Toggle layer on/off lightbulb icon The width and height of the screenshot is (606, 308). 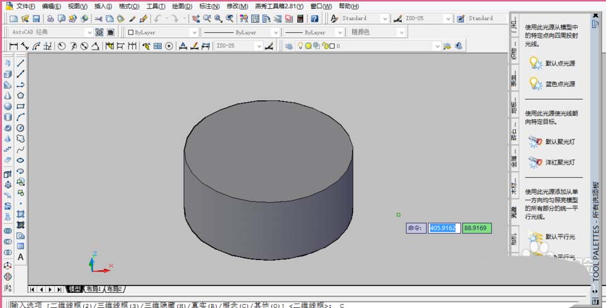pyautogui.click(x=300, y=46)
